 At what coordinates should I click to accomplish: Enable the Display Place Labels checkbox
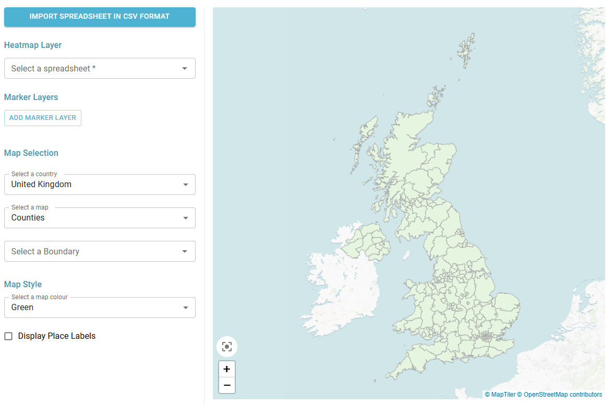[x=8, y=336]
